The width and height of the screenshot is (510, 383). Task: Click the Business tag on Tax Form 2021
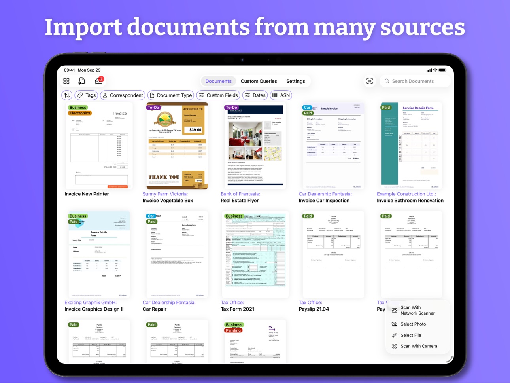[x=234, y=216]
